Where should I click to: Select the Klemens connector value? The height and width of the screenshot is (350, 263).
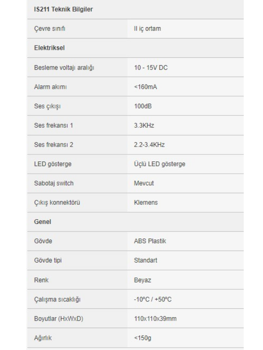coord(146,203)
